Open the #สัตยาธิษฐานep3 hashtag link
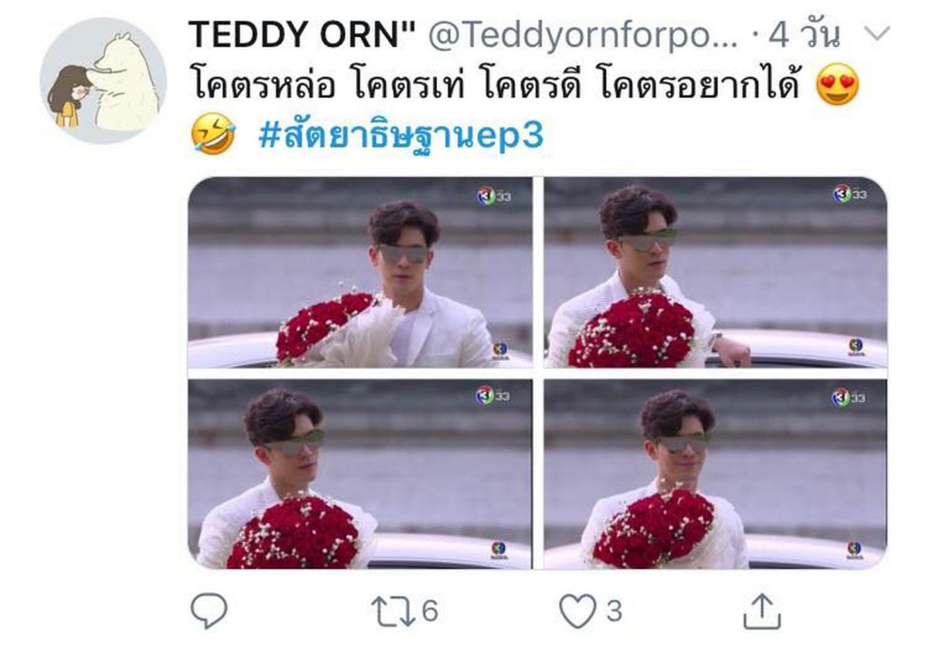Image resolution: width=928 pixels, height=647 pixels. pos(401,136)
